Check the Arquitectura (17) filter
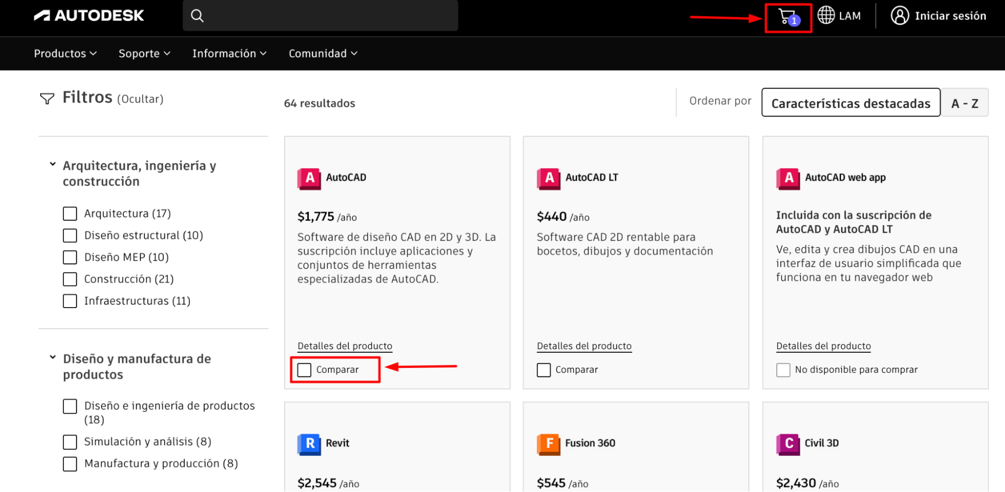The image size is (1005, 492). (70, 214)
